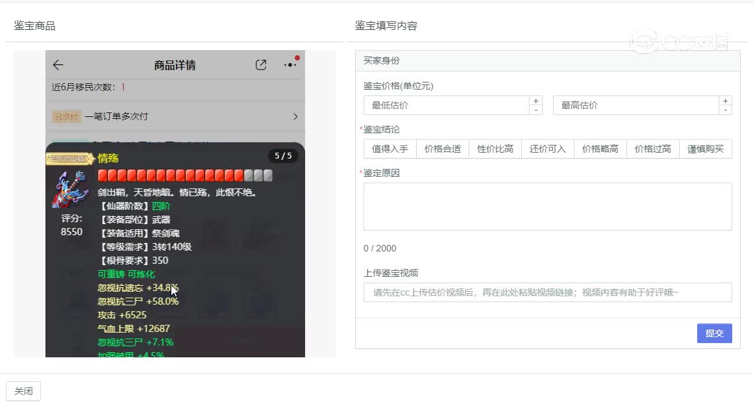Click the 【装备适用】祭剑魂 line
This screenshot has width=753, height=408.
pos(139,233)
